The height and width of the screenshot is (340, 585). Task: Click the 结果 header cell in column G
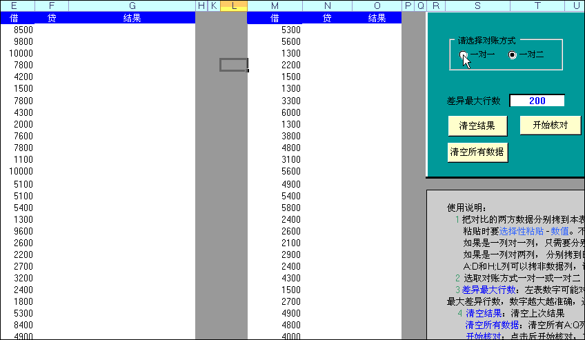(132, 18)
